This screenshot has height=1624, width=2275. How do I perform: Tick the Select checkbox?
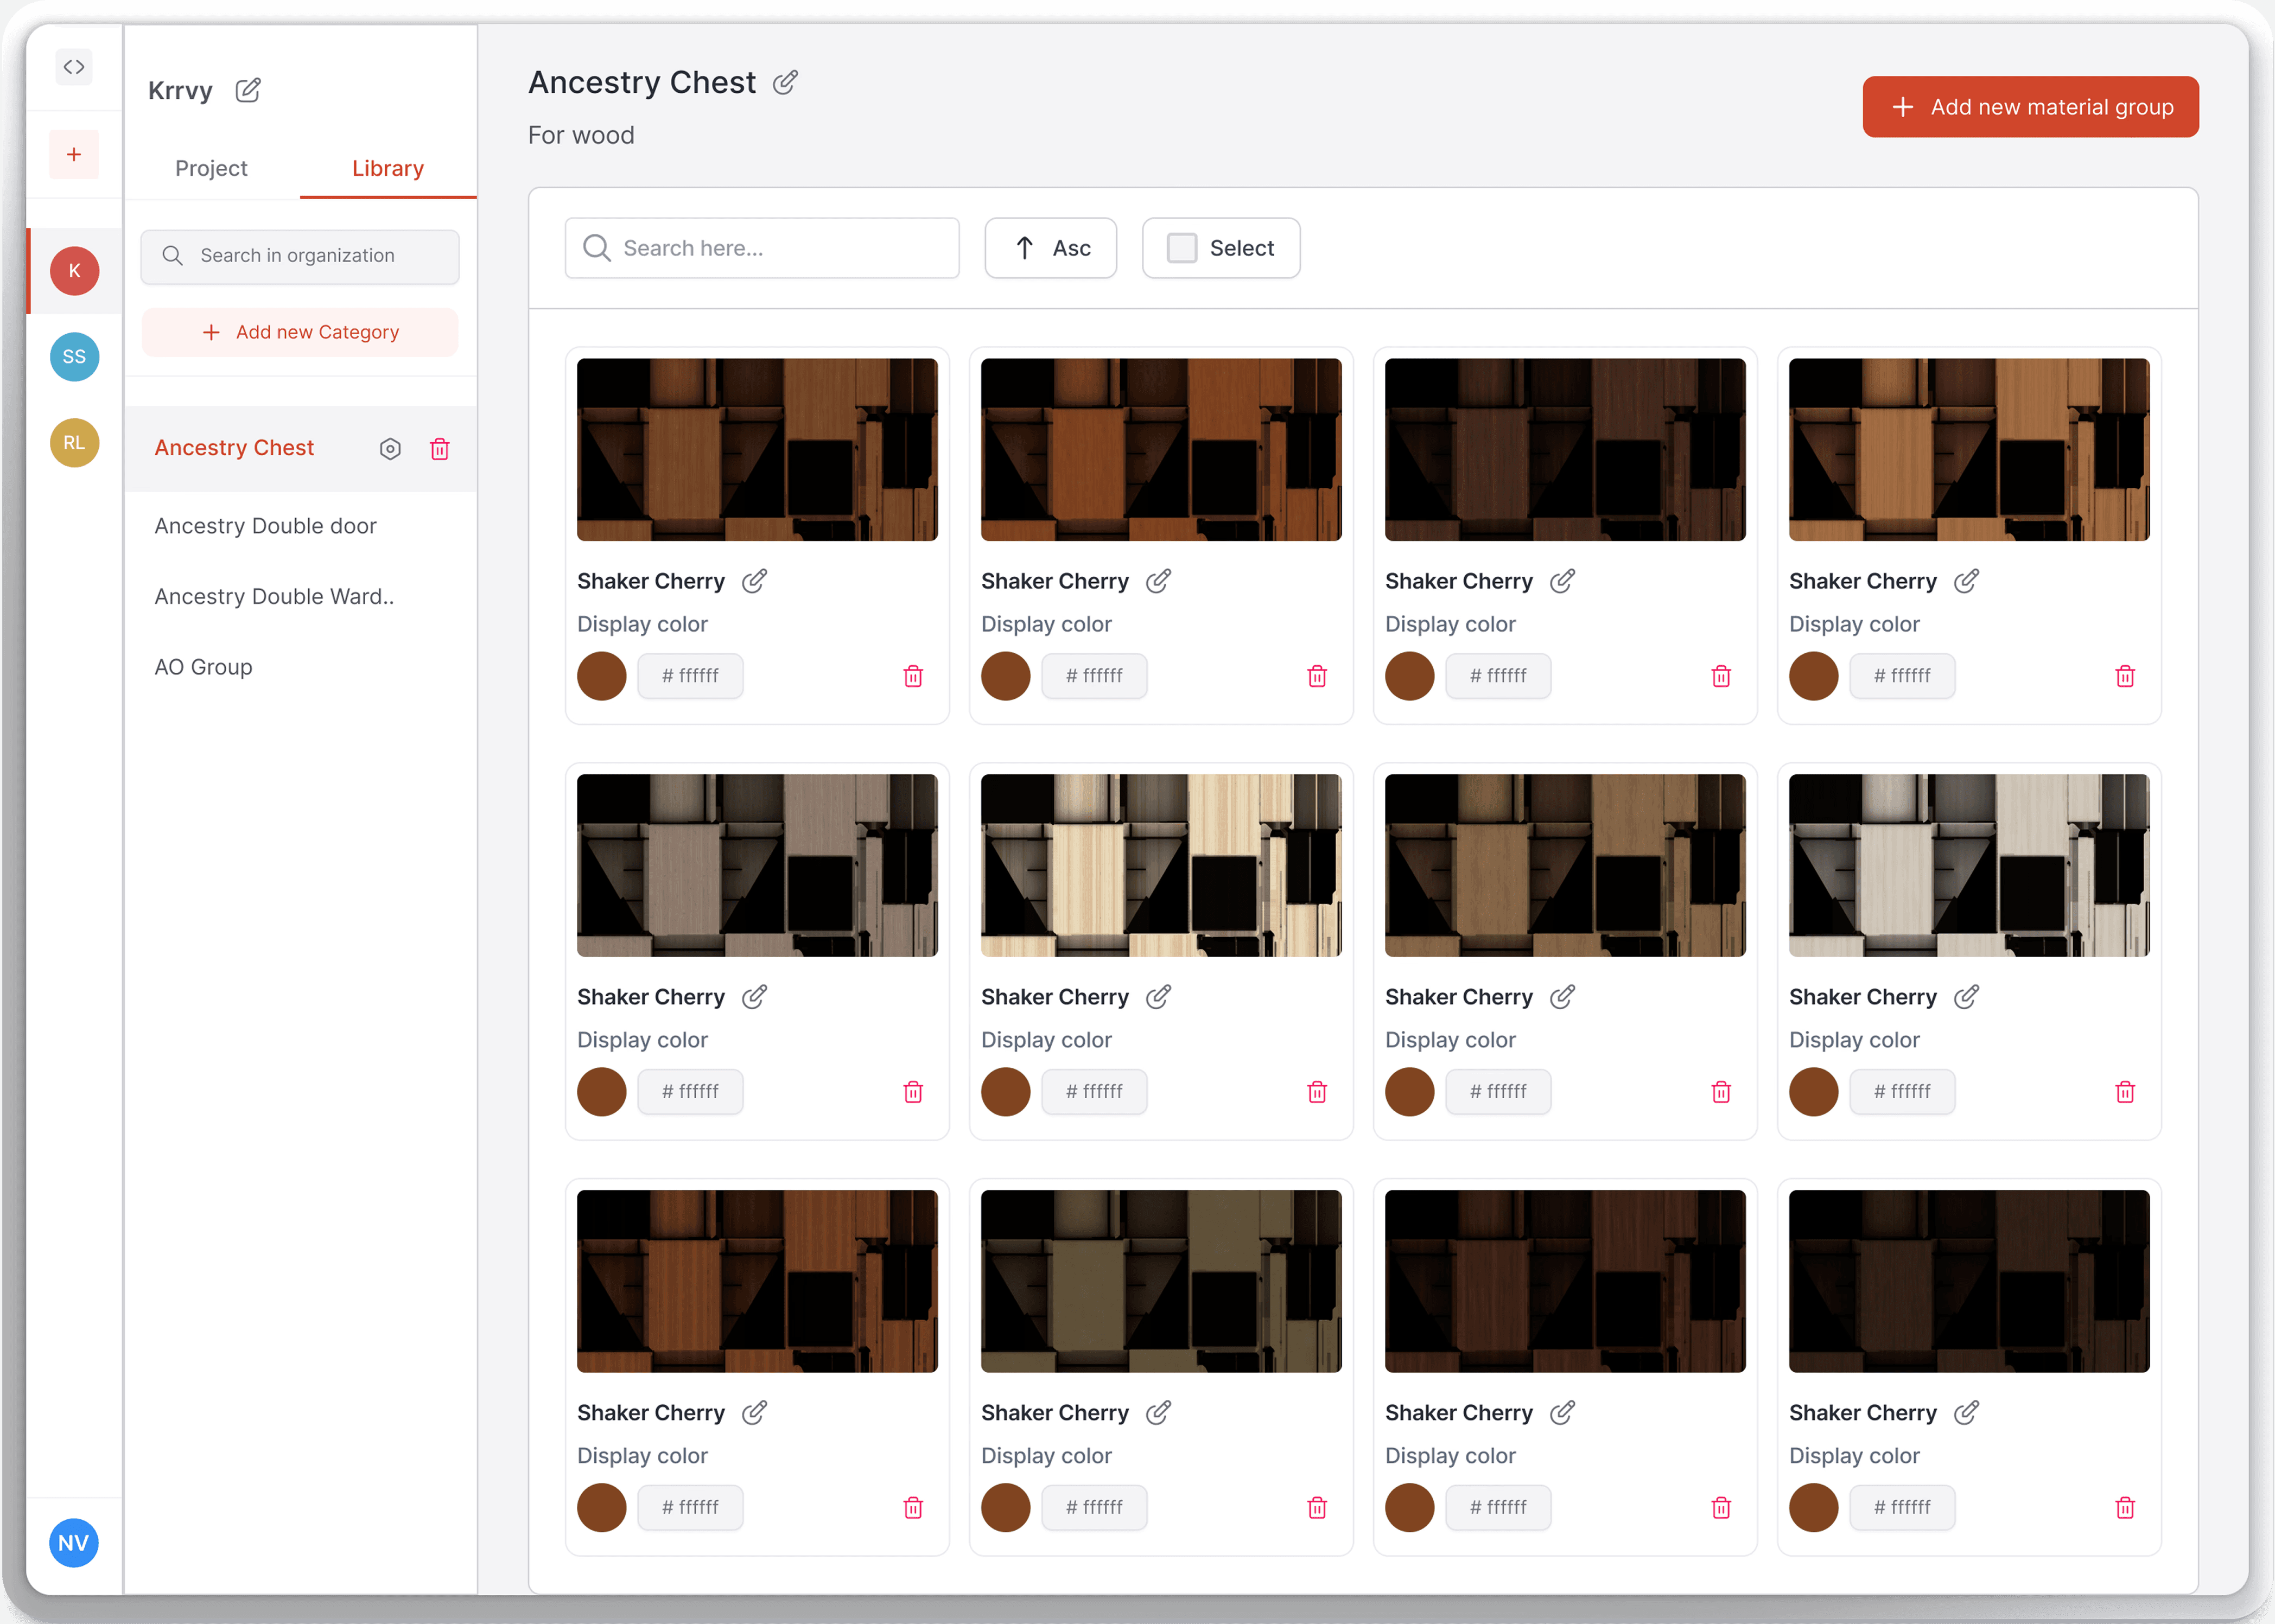coord(1182,248)
